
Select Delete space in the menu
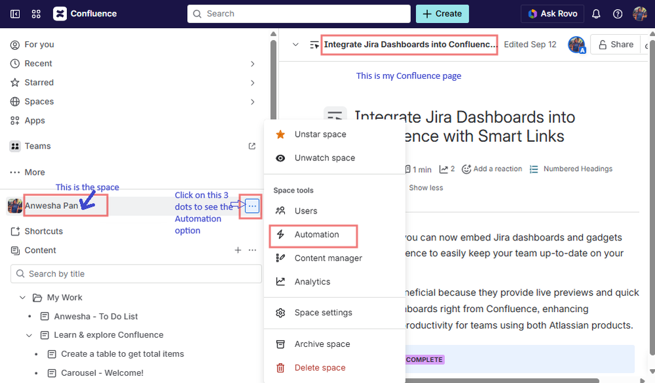(335, 368)
